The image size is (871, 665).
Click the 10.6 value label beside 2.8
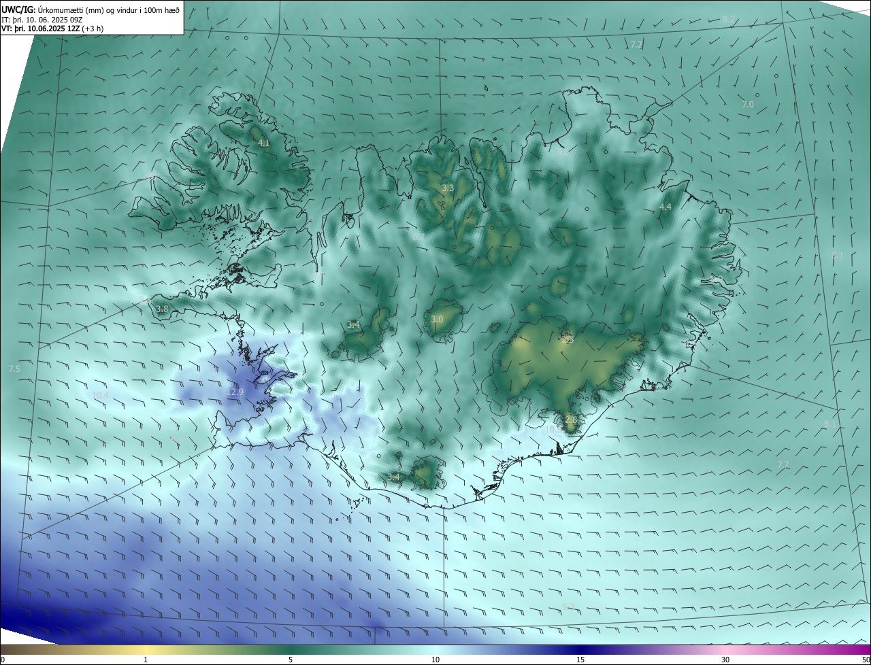pos(553,430)
